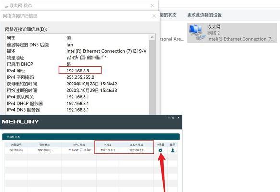This screenshot has height=192, width=280.
Task: Select the IPv4 地址 property label
Action: click(x=16, y=71)
